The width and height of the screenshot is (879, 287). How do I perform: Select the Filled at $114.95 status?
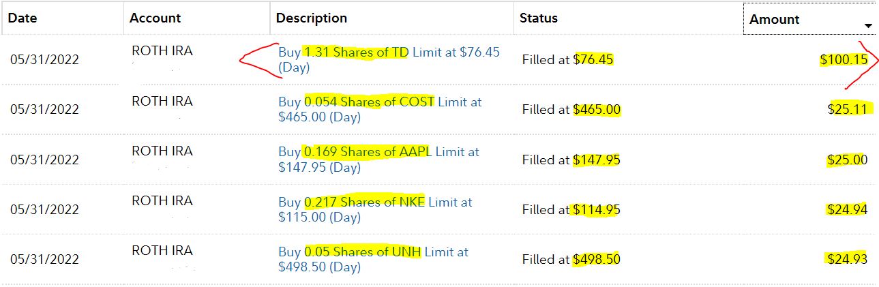click(x=571, y=209)
